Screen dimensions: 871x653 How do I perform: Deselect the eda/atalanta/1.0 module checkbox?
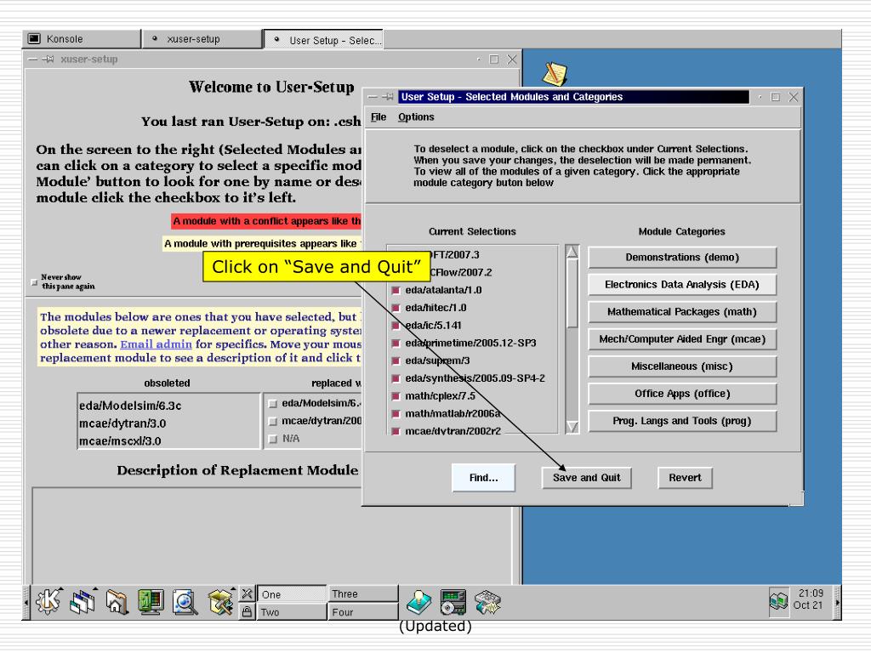[x=396, y=290]
